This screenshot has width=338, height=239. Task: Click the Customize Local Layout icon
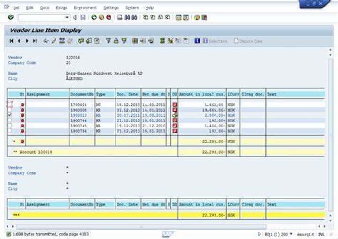click(x=204, y=17)
